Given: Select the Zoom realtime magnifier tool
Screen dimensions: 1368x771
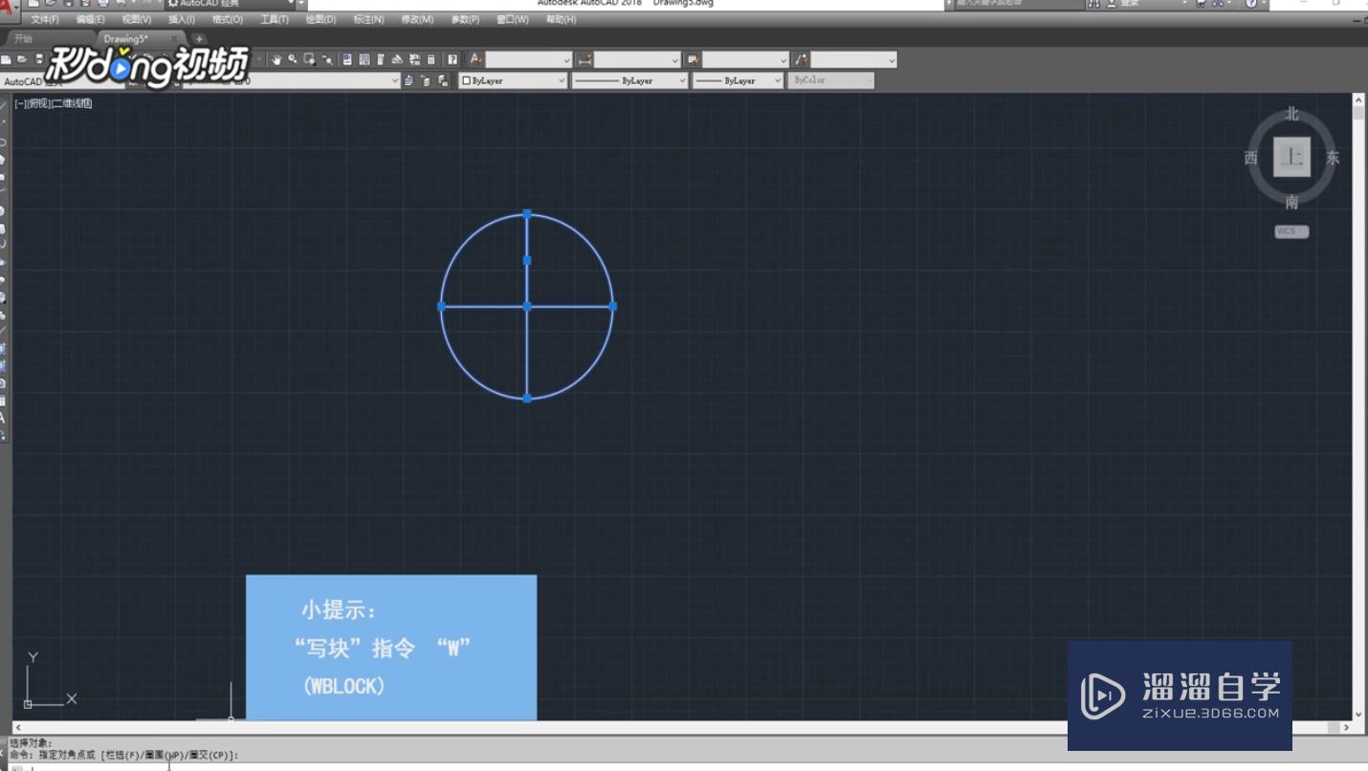Looking at the screenshot, I should pyautogui.click(x=293, y=59).
